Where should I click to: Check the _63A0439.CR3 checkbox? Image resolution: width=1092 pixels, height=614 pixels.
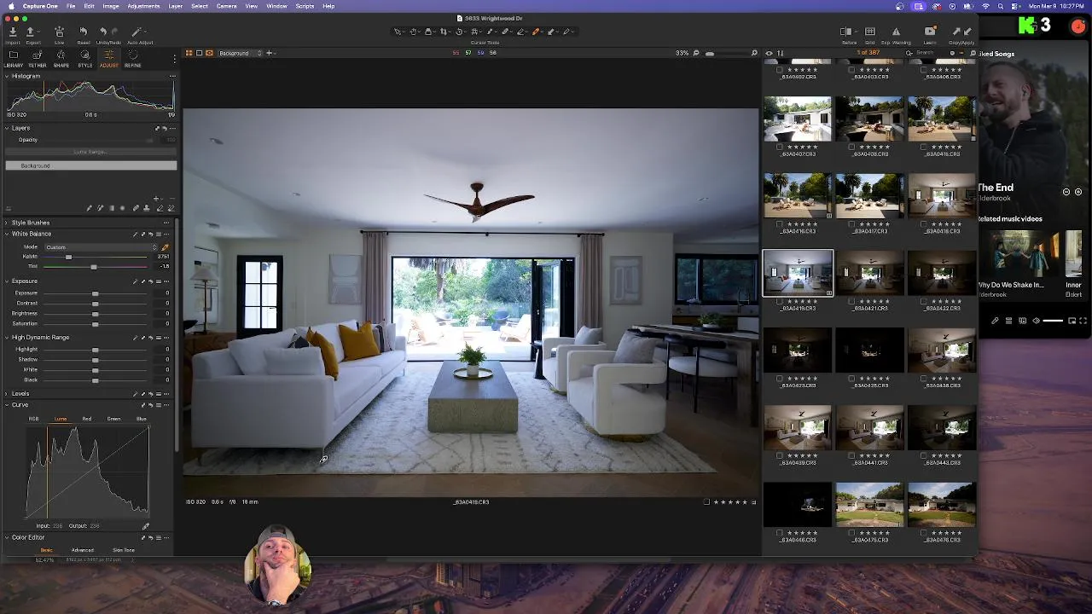(780, 455)
